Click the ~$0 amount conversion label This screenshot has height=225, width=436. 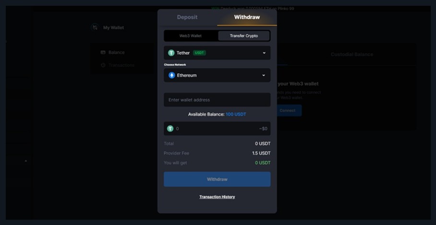(x=263, y=129)
